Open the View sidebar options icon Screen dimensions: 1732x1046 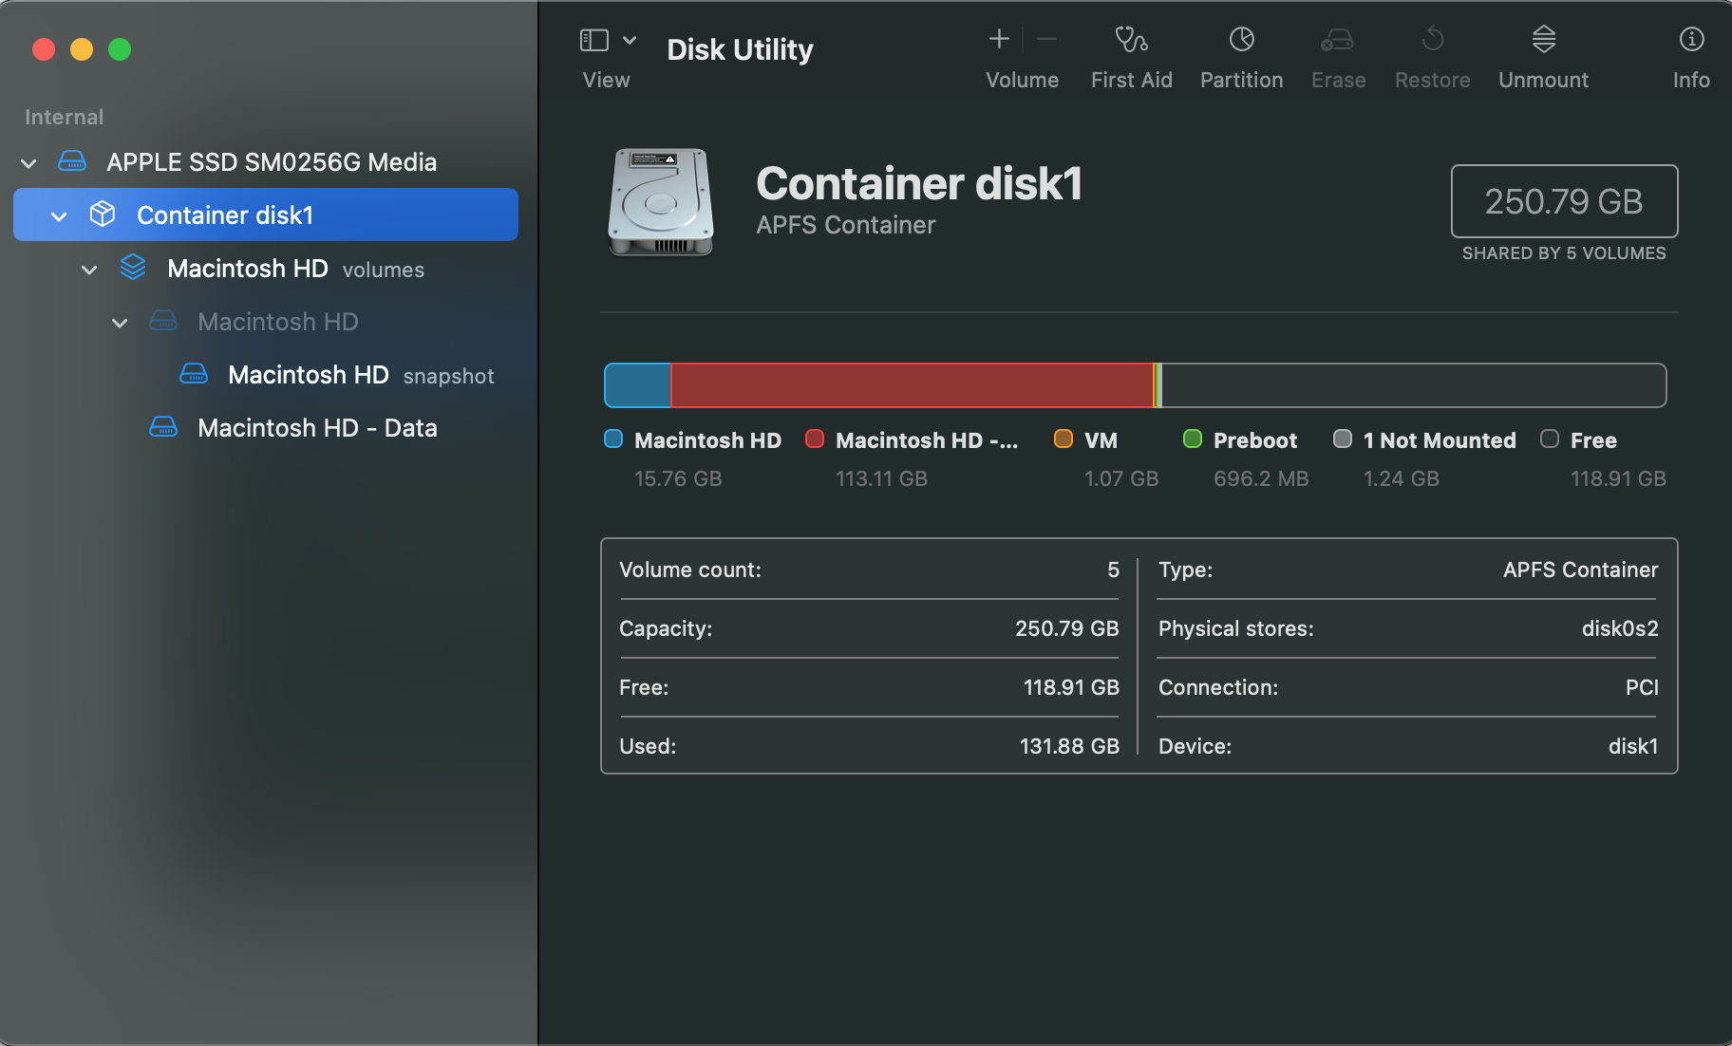pyautogui.click(x=594, y=40)
